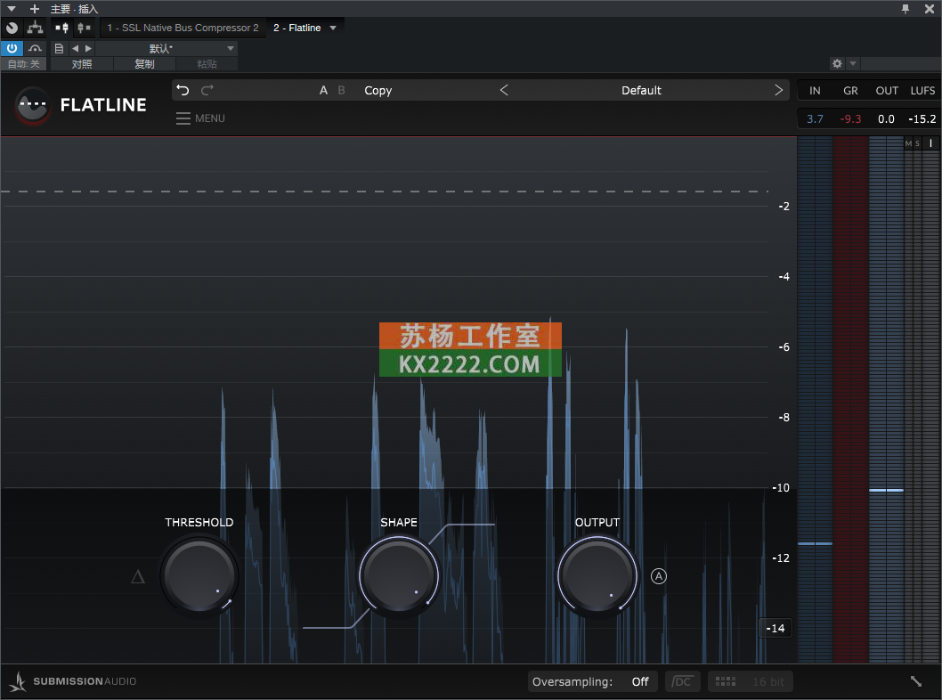The height and width of the screenshot is (700, 942).
Task: Click the OUT meter label
Action: tap(887, 91)
